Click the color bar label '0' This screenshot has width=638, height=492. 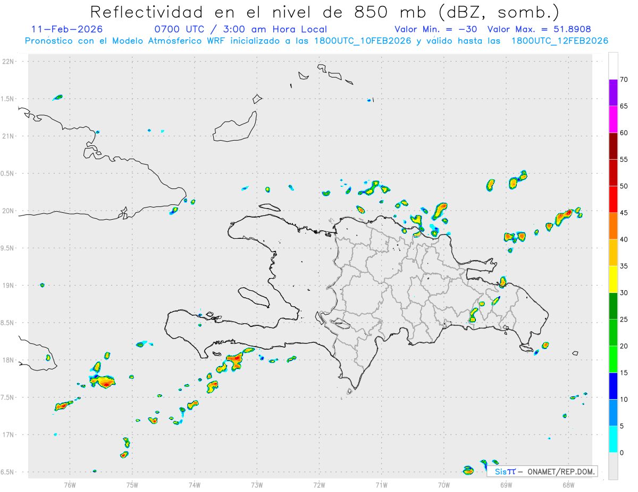pos(622,453)
